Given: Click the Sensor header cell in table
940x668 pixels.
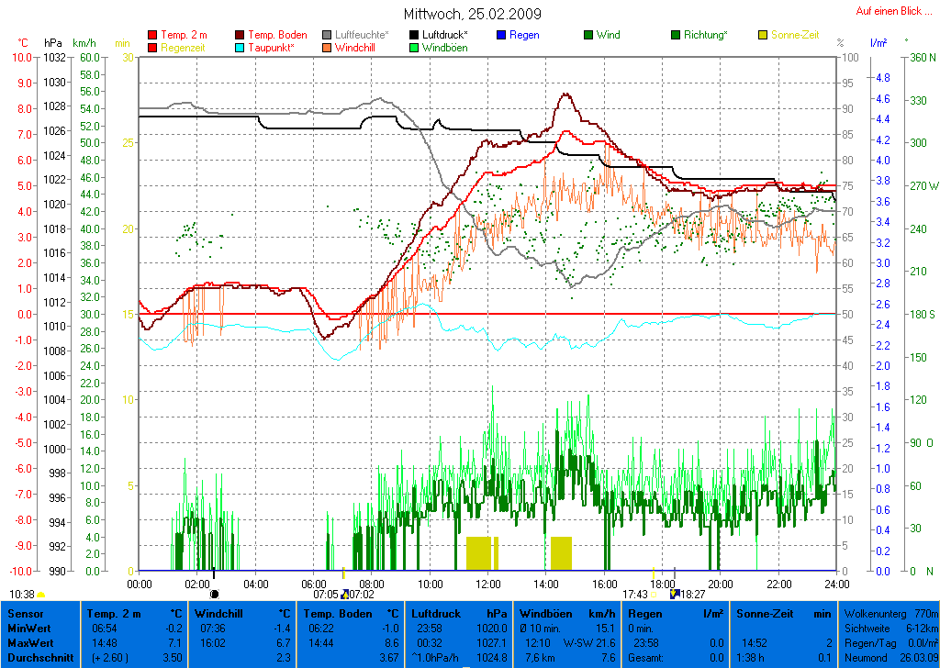Looking at the screenshot, I should click(27, 612).
